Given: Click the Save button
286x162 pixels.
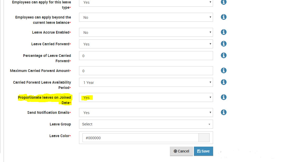Looking at the screenshot, I should [203, 151].
